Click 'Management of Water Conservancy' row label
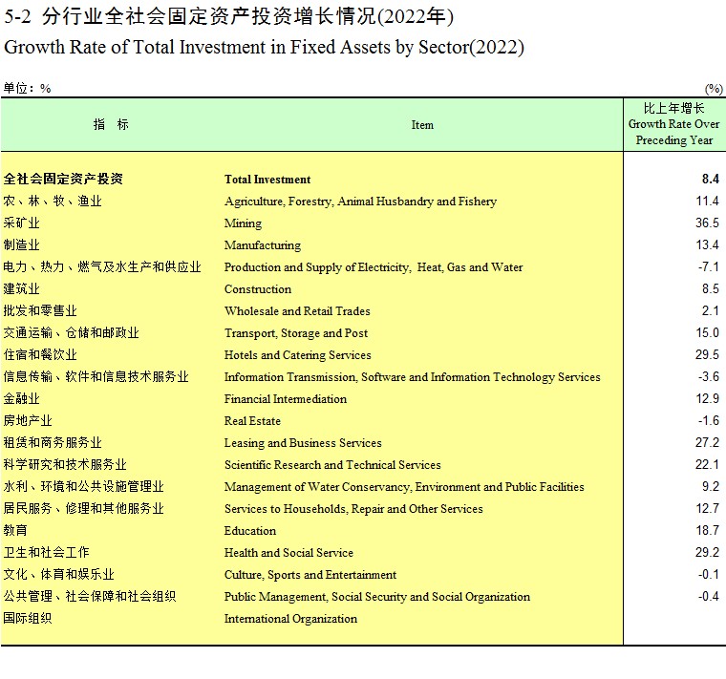This screenshot has width=726, height=679. (404, 487)
